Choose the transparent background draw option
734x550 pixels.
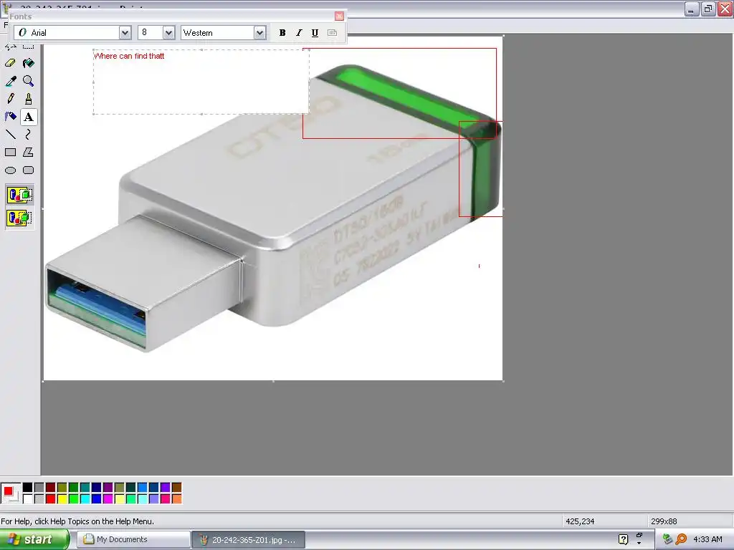click(19, 218)
